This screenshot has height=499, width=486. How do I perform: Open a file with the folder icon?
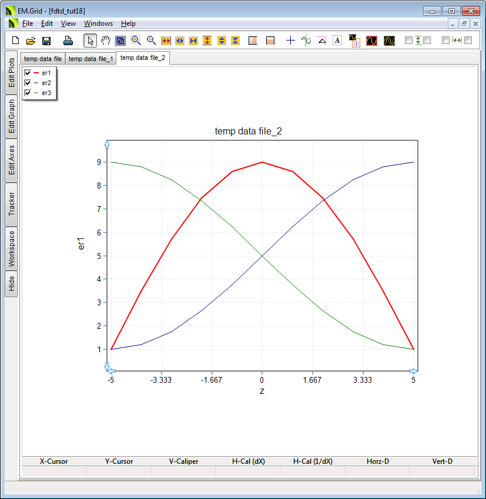pyautogui.click(x=31, y=41)
